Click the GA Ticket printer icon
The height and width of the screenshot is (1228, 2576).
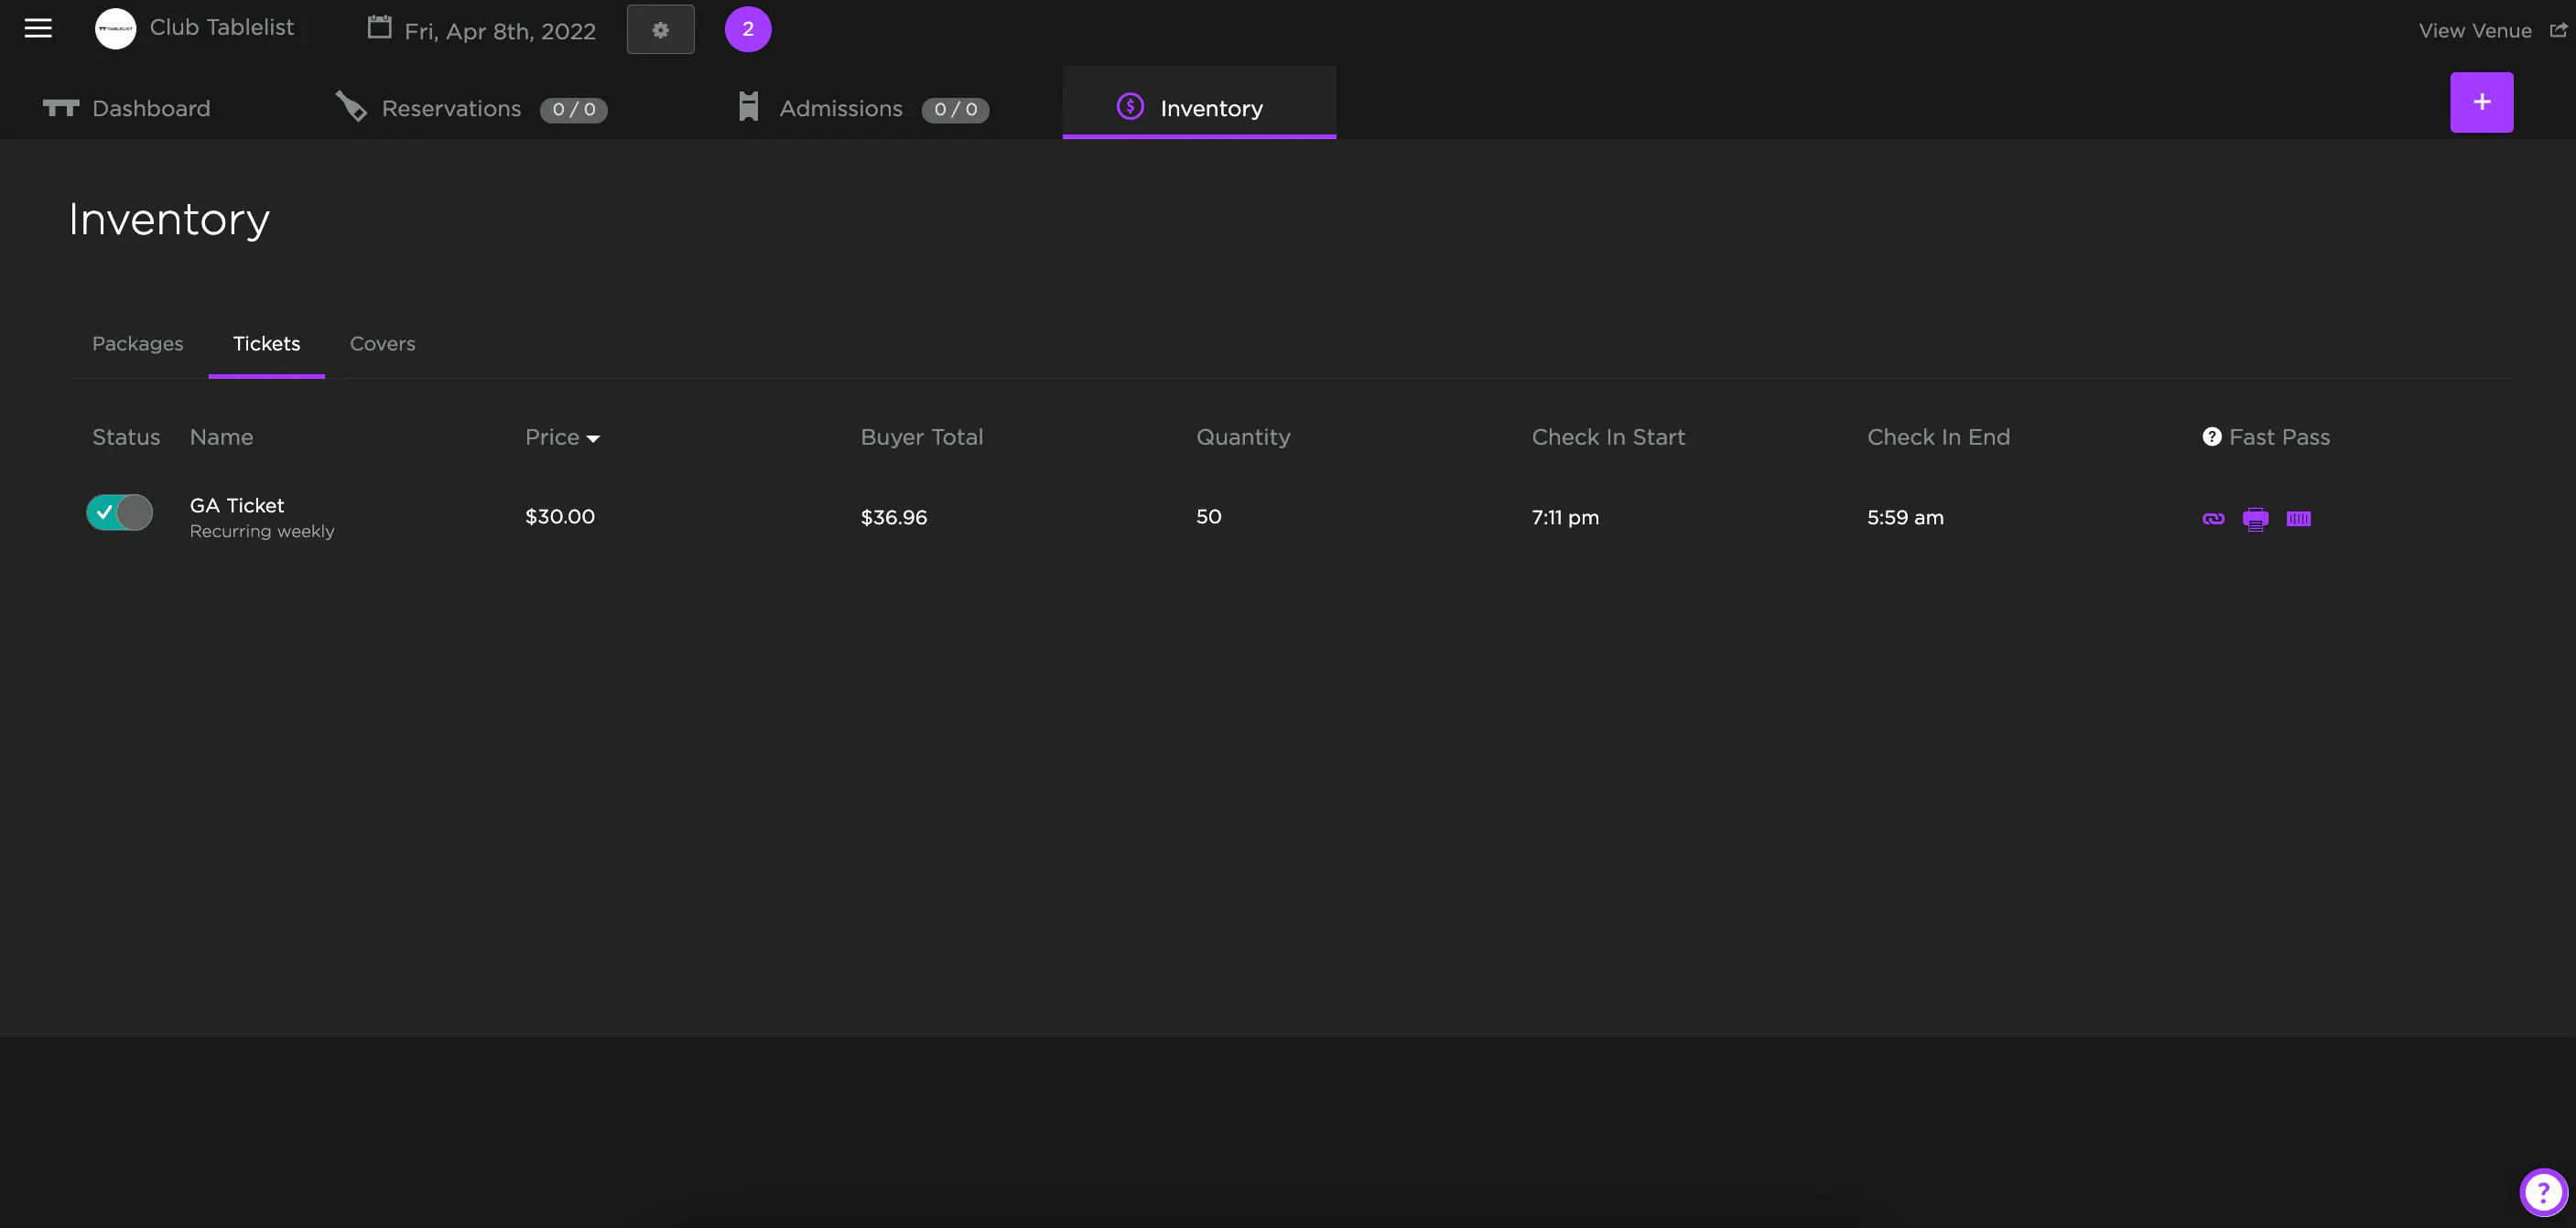tap(2255, 518)
